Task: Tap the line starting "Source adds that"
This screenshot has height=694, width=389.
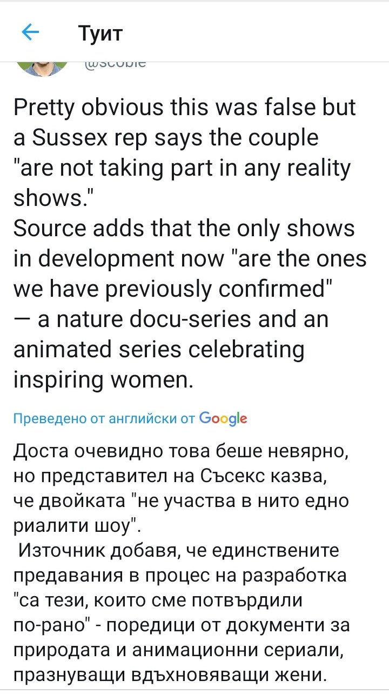Action: click(x=184, y=229)
